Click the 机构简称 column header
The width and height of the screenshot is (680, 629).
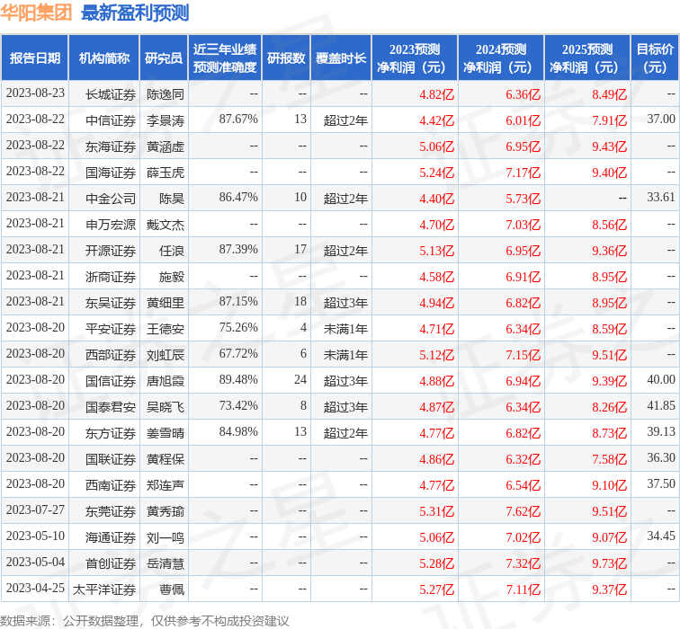click(x=104, y=58)
